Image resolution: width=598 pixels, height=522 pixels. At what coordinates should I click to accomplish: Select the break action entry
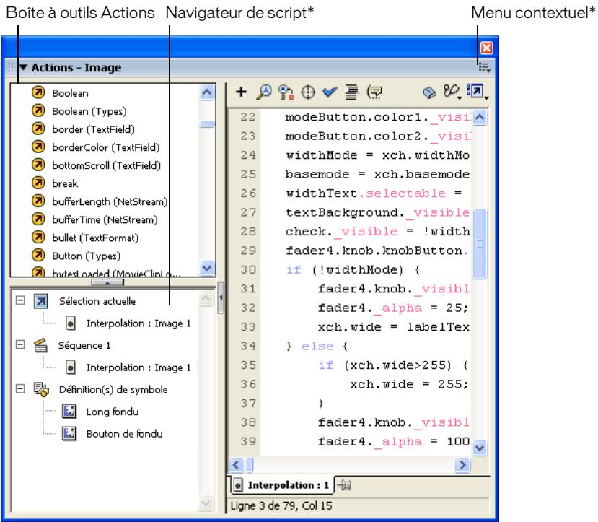click(65, 183)
